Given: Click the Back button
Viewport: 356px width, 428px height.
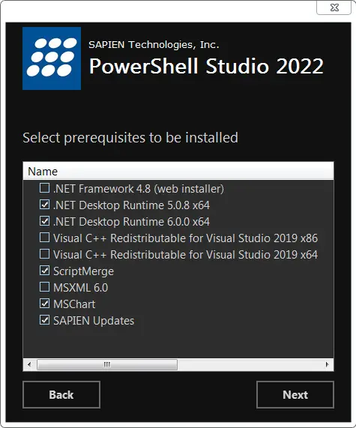Looking at the screenshot, I should (x=61, y=395).
